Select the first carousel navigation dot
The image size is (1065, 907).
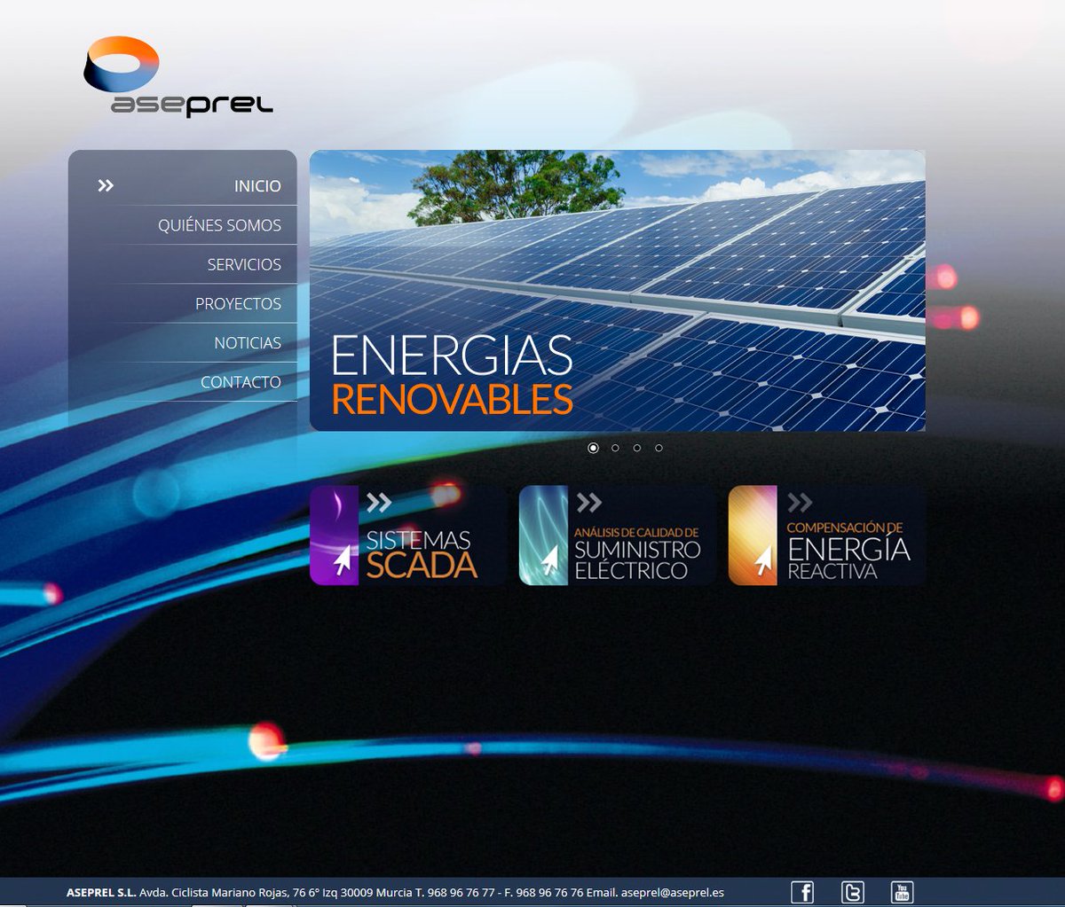[594, 448]
